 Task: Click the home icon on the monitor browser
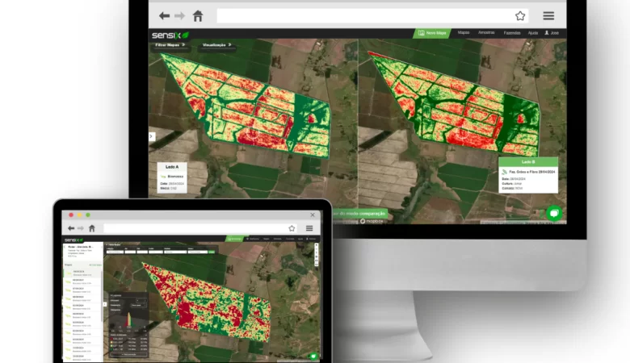198,15
